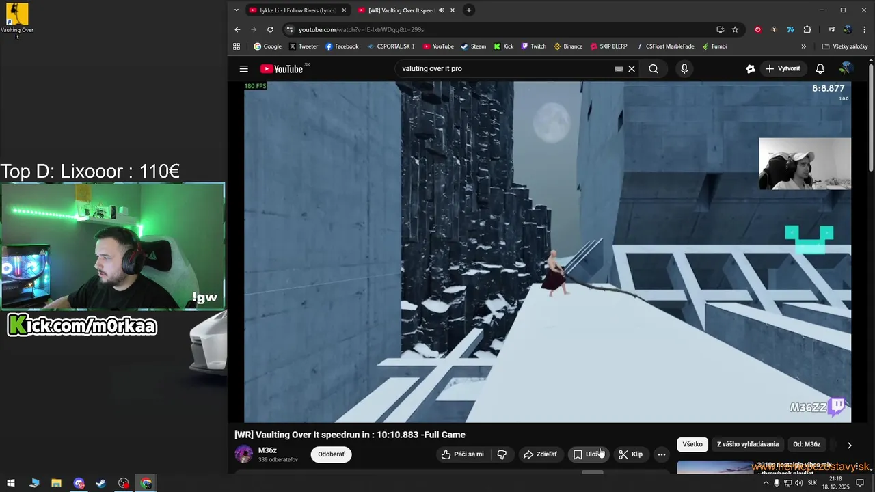Open the Steam bookmark
This screenshot has height=492, width=875.
(473, 46)
